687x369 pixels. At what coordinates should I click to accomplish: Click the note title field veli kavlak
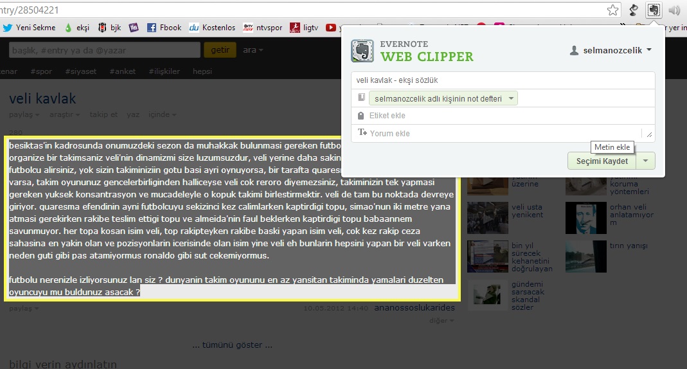503,80
